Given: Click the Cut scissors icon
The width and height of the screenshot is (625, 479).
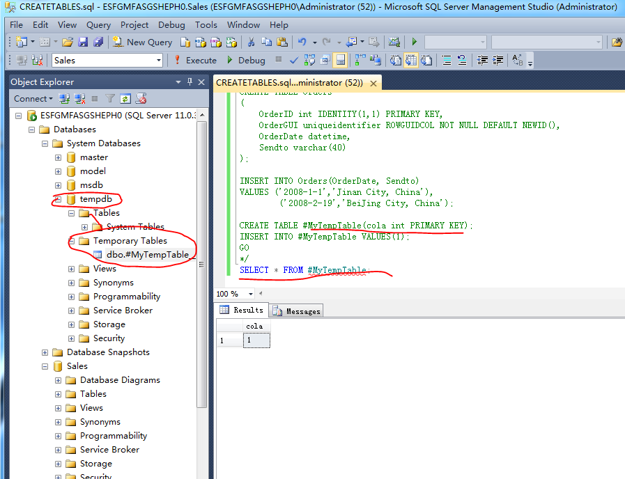Looking at the screenshot, I should (x=251, y=42).
